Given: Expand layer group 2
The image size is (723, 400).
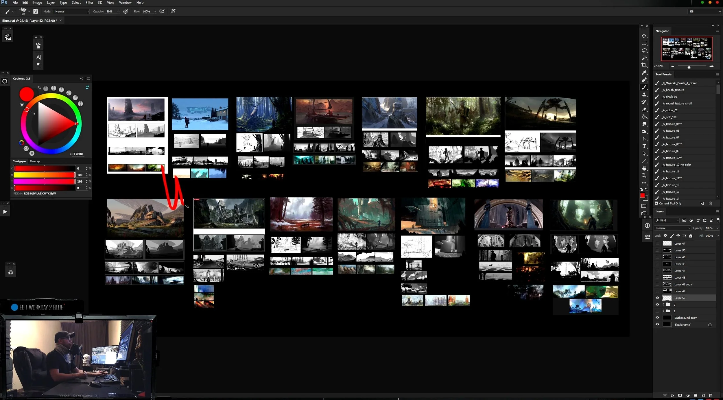Looking at the screenshot, I should tap(663, 305).
